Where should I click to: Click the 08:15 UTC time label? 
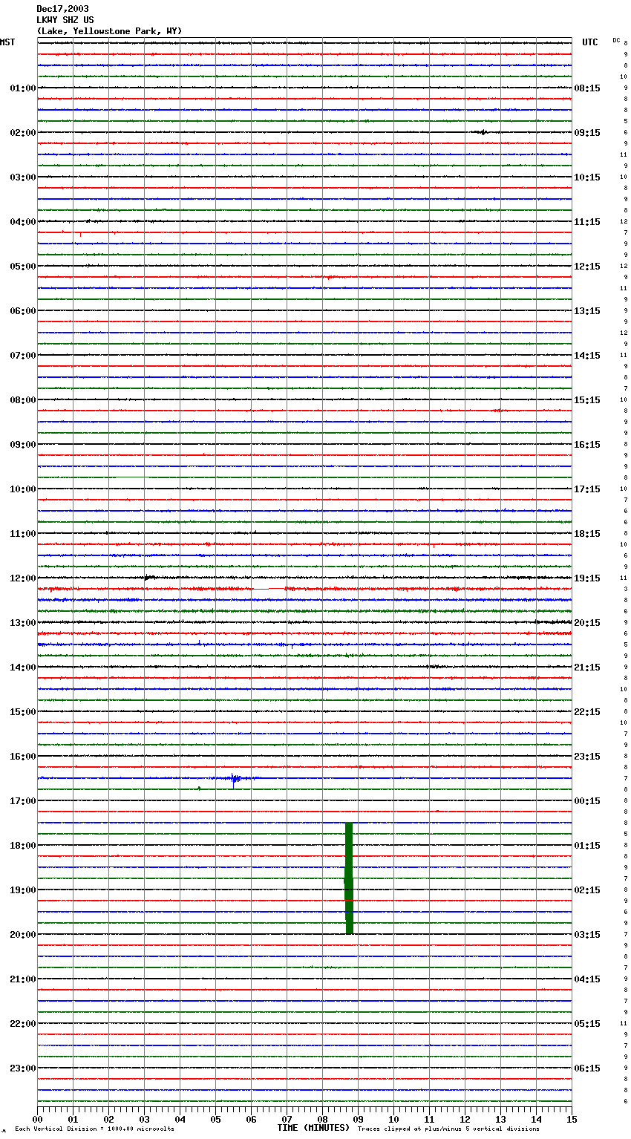point(587,88)
